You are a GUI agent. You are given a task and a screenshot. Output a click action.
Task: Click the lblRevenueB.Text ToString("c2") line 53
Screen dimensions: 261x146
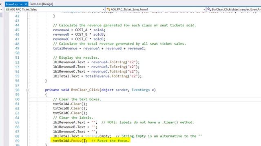point(96,67)
